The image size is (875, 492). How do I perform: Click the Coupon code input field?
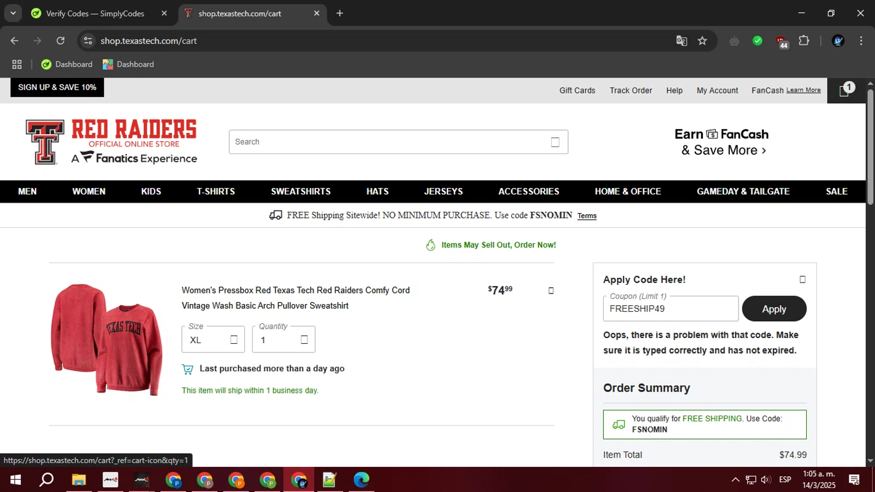(x=671, y=309)
